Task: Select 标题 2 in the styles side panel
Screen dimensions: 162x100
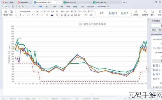Action: (x=157, y=70)
